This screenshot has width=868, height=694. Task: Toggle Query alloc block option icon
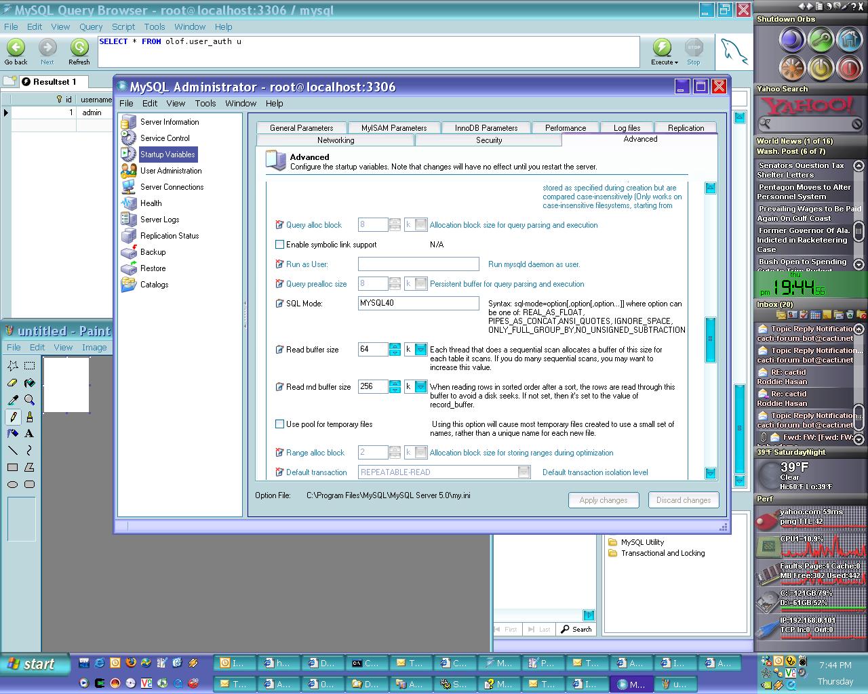tap(279, 225)
